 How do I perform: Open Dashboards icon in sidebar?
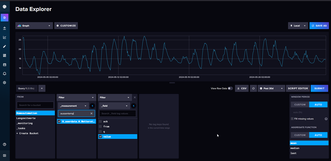pos(5,55)
